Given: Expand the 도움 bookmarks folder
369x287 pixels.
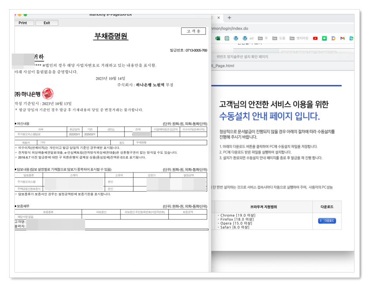Looking at the screenshot, I should [x=278, y=37].
